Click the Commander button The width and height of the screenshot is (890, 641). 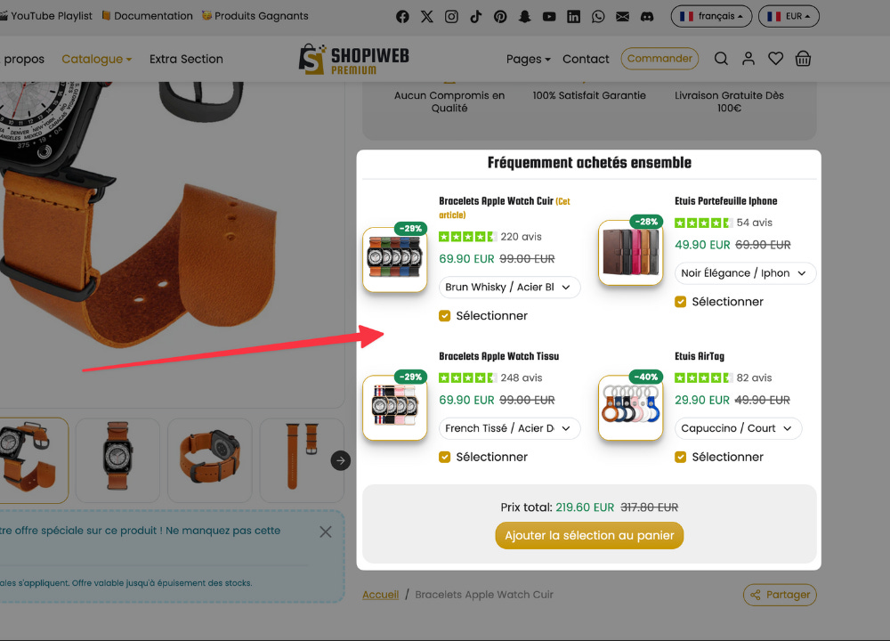point(659,59)
